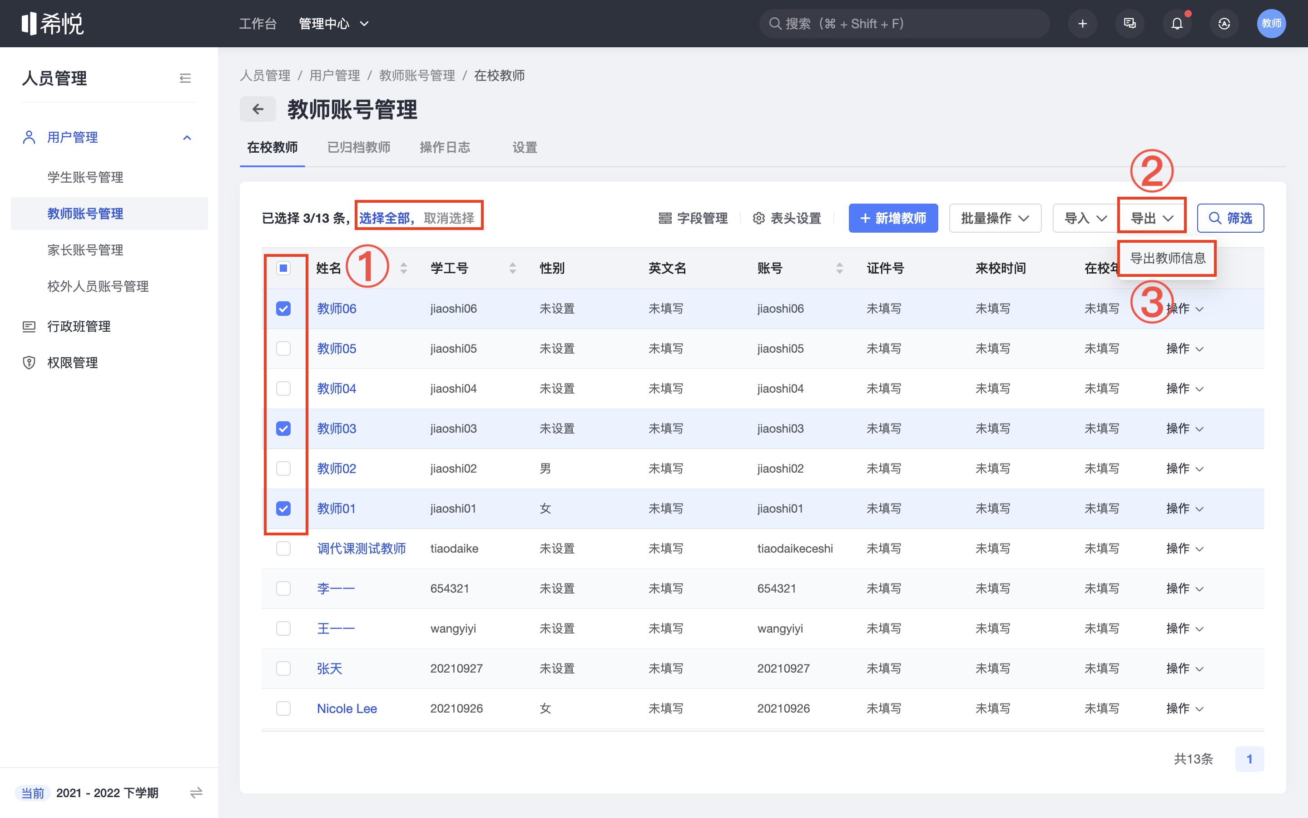Open 操作 dropdown for 李一一
The image size is (1308, 818).
point(1185,589)
